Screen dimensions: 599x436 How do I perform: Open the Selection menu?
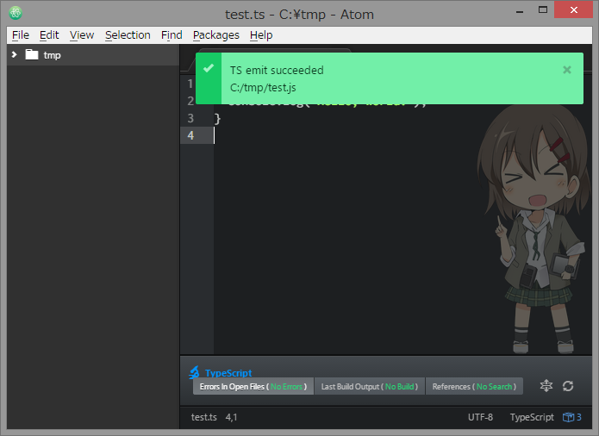point(128,35)
